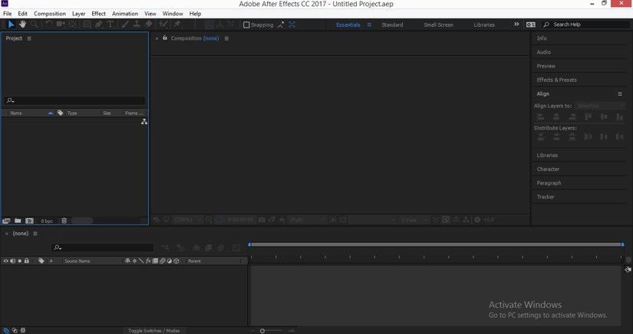The width and height of the screenshot is (633, 334).
Task: Select the Brush tool
Action: (x=125, y=25)
